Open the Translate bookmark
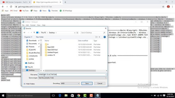 [53, 11]
